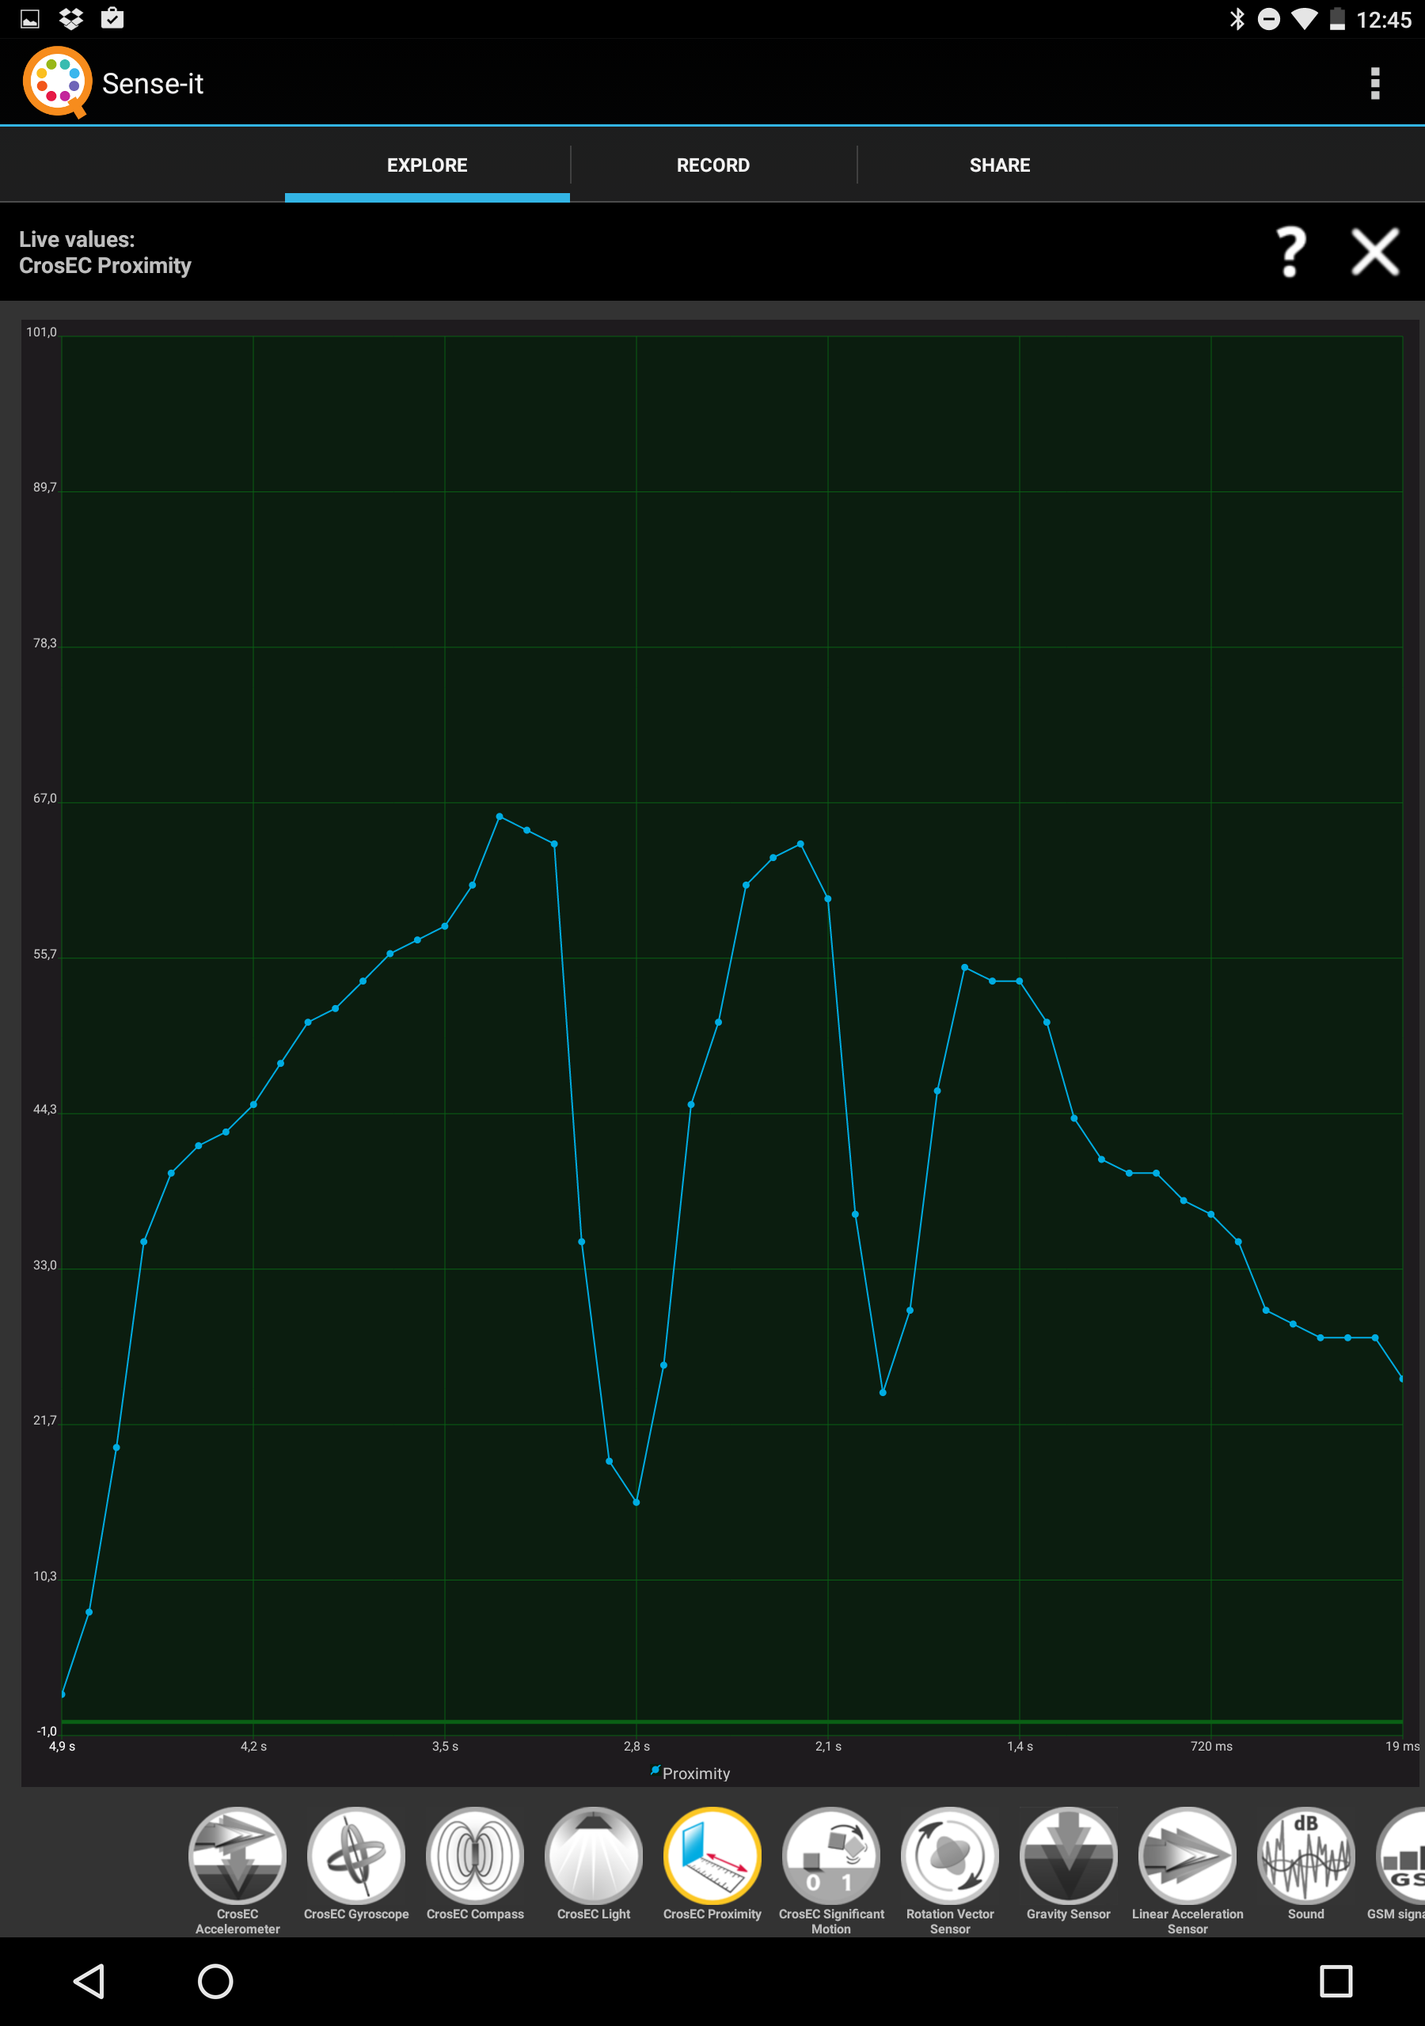Open the three-dot overflow menu
The width and height of the screenshot is (1425, 2026).
pyautogui.click(x=1374, y=84)
